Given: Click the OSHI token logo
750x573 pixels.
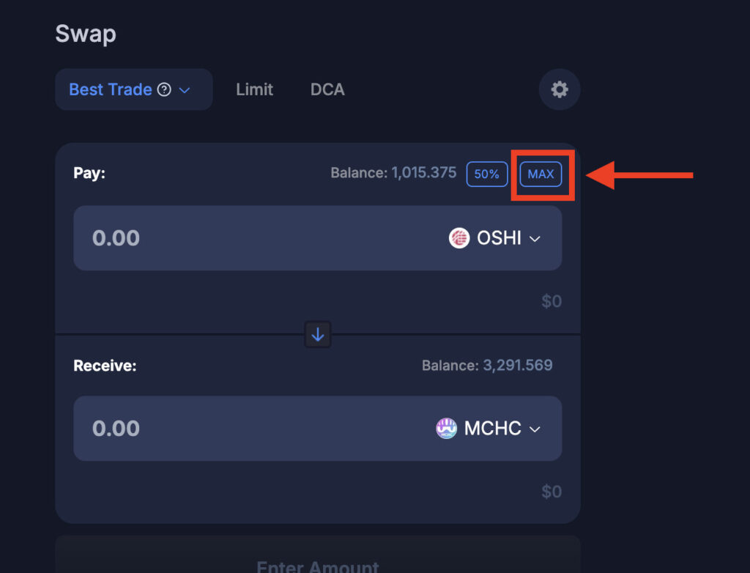Looking at the screenshot, I should tap(458, 238).
